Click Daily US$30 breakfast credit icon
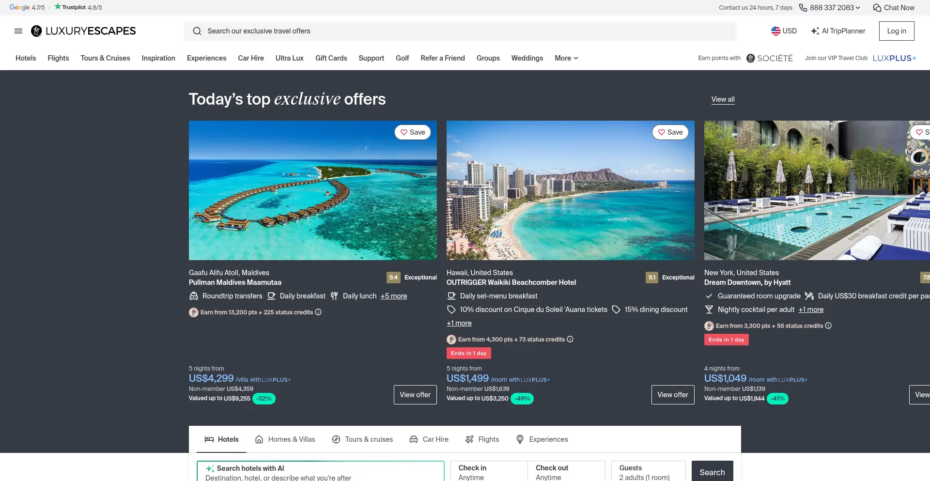The height and width of the screenshot is (481, 930). [x=809, y=296]
